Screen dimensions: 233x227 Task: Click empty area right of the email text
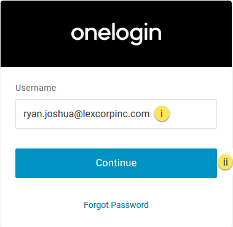[x=192, y=114]
